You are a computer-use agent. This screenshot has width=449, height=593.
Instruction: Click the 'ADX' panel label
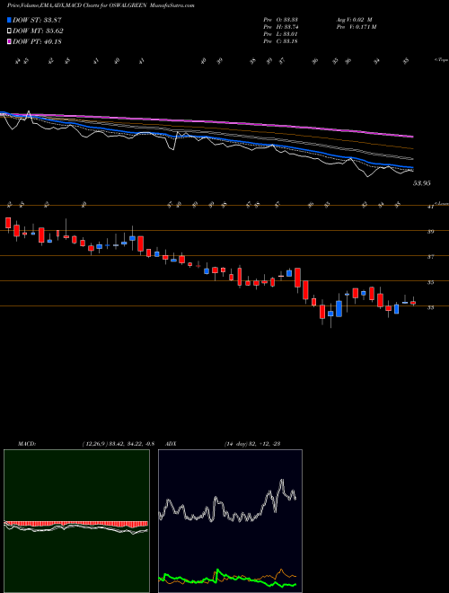[172, 444]
